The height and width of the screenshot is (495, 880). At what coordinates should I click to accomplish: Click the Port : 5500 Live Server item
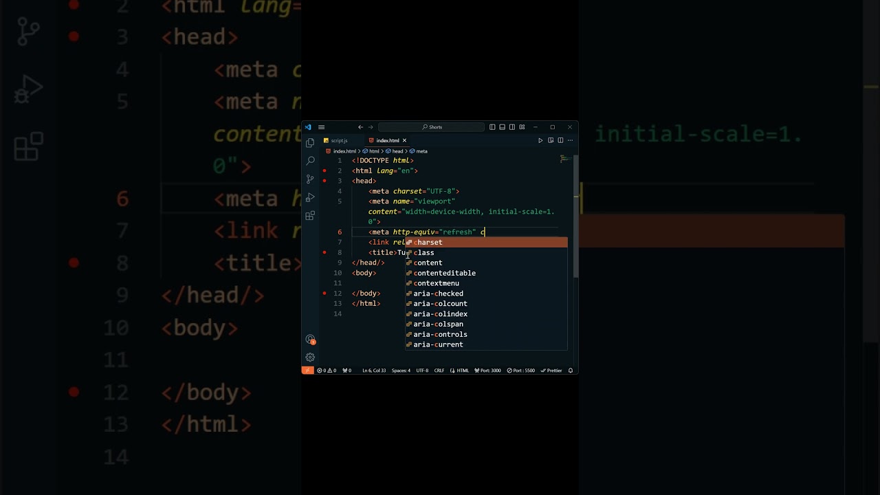(x=521, y=371)
